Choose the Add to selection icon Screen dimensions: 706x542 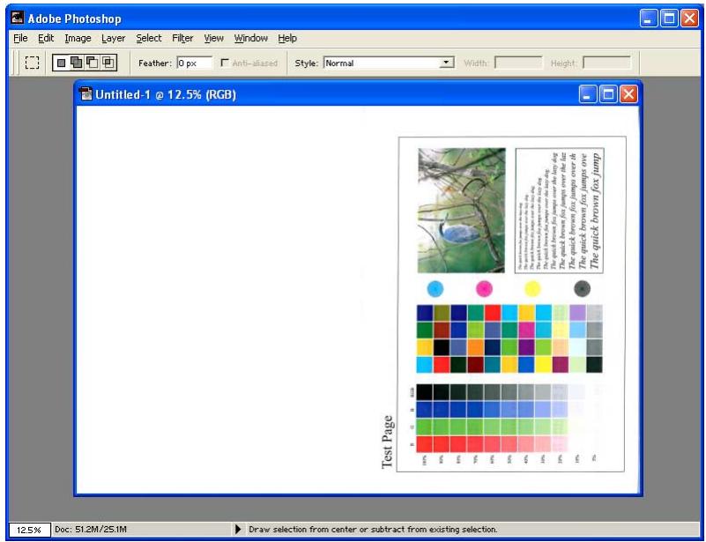(x=77, y=63)
